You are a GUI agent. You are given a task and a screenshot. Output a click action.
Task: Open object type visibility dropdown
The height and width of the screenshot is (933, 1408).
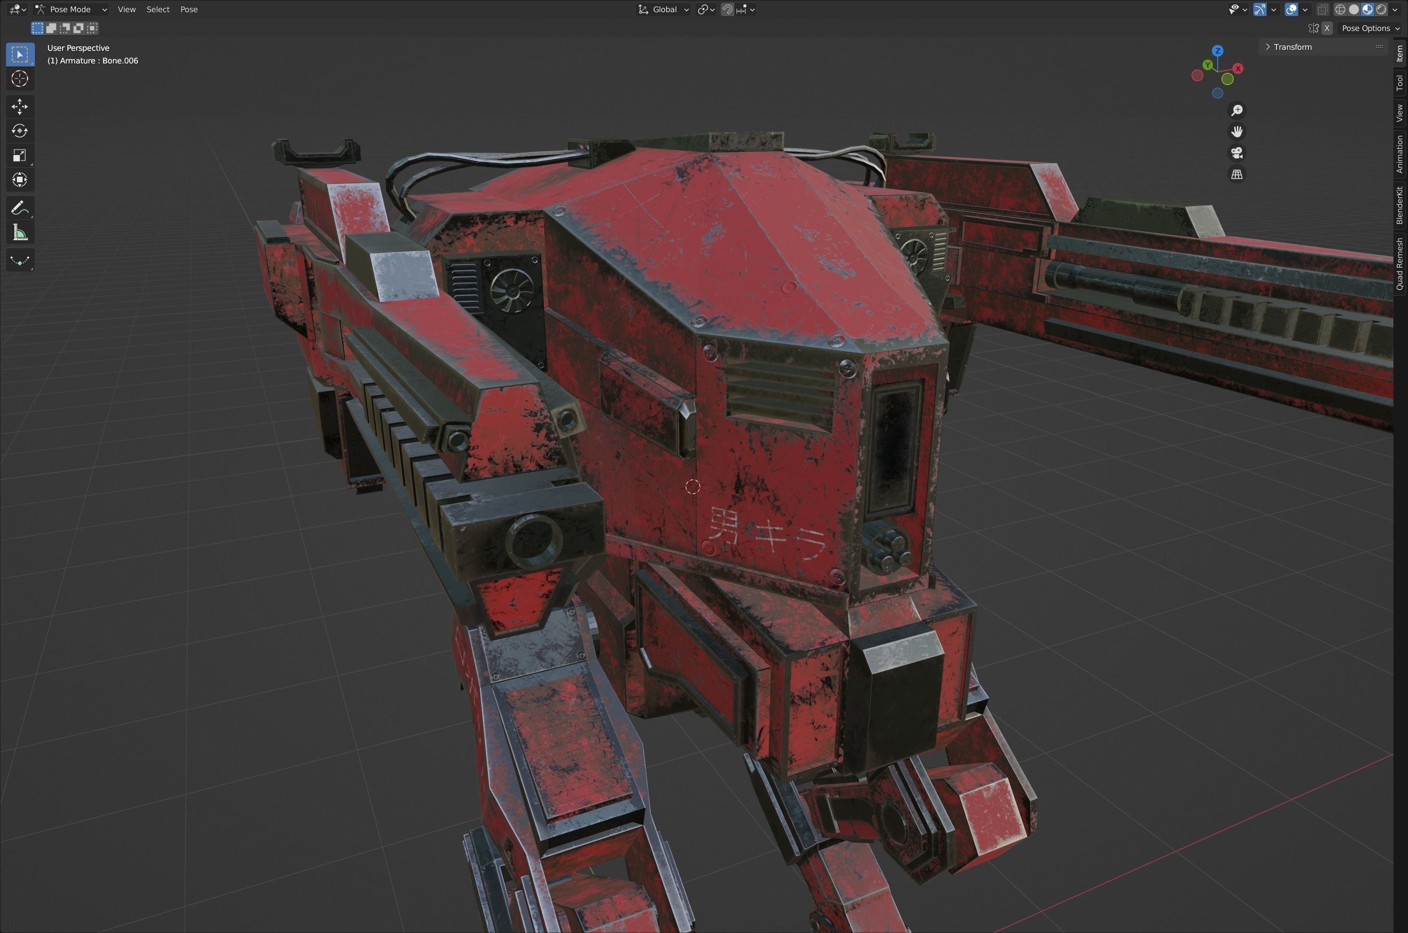point(1238,9)
